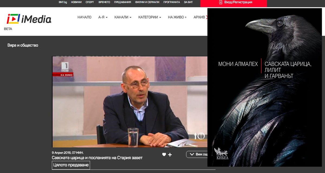
Task: Click the Цялото предаване button
Action: tap(71, 165)
